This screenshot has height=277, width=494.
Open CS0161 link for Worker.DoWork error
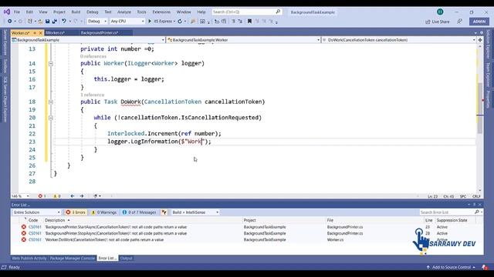pyautogui.click(x=35, y=239)
